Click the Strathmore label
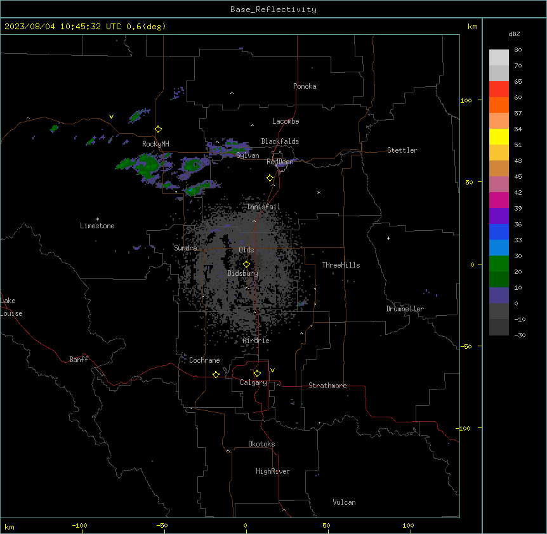 coord(327,386)
